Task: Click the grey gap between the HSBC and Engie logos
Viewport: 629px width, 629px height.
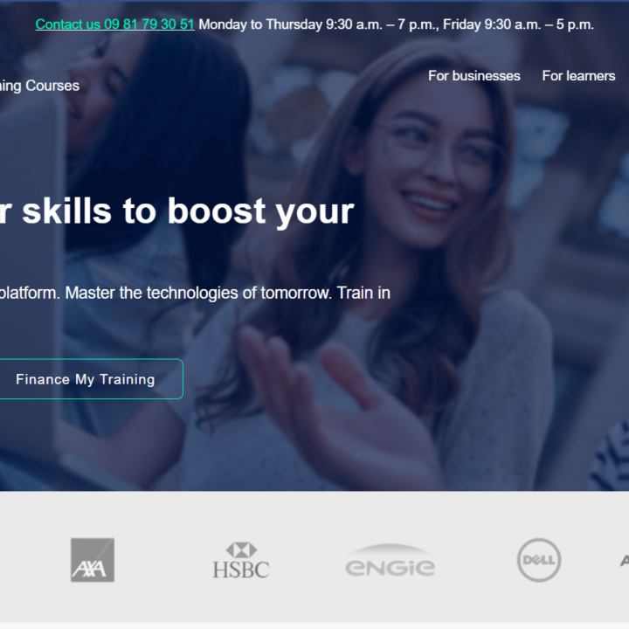Action: click(x=307, y=560)
